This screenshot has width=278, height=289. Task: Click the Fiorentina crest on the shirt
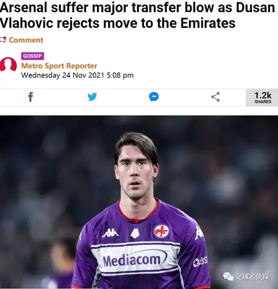[162, 231]
